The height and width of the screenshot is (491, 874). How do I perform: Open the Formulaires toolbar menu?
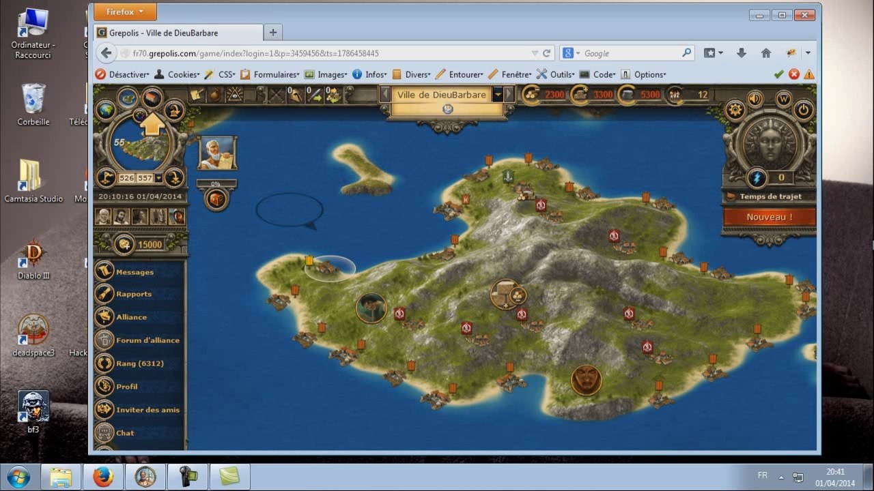click(270, 74)
